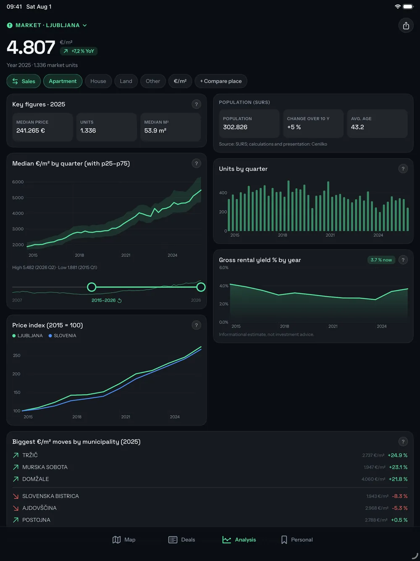Click the +24.9 % value for TRŽIČ

(x=397, y=455)
